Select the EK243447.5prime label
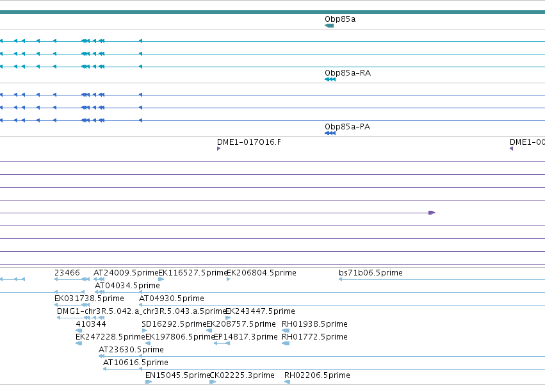This screenshot has height=385, width=545. [x=261, y=311]
